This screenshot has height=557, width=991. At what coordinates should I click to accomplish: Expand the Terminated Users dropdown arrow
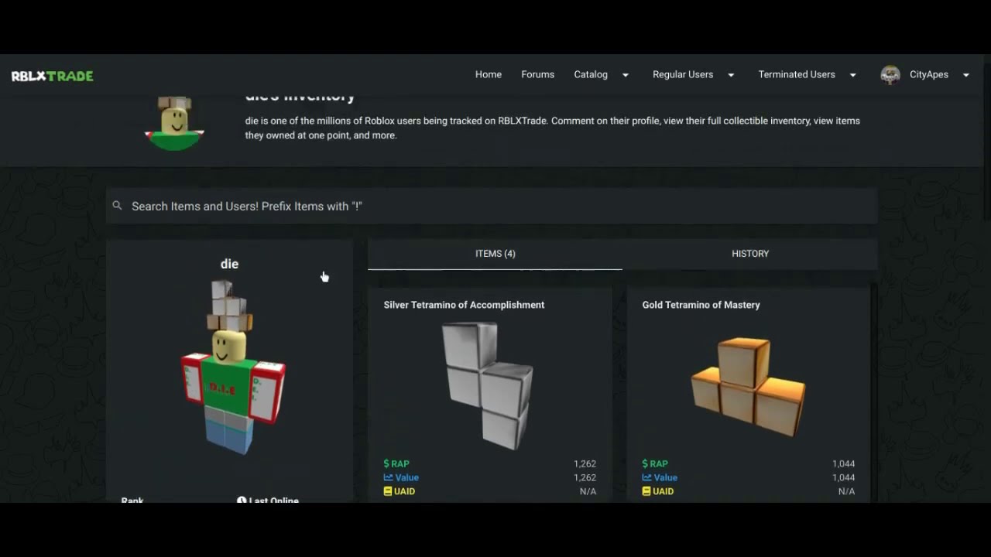pos(852,75)
